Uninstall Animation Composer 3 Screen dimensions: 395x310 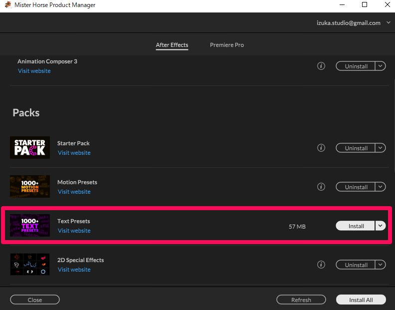click(356, 66)
